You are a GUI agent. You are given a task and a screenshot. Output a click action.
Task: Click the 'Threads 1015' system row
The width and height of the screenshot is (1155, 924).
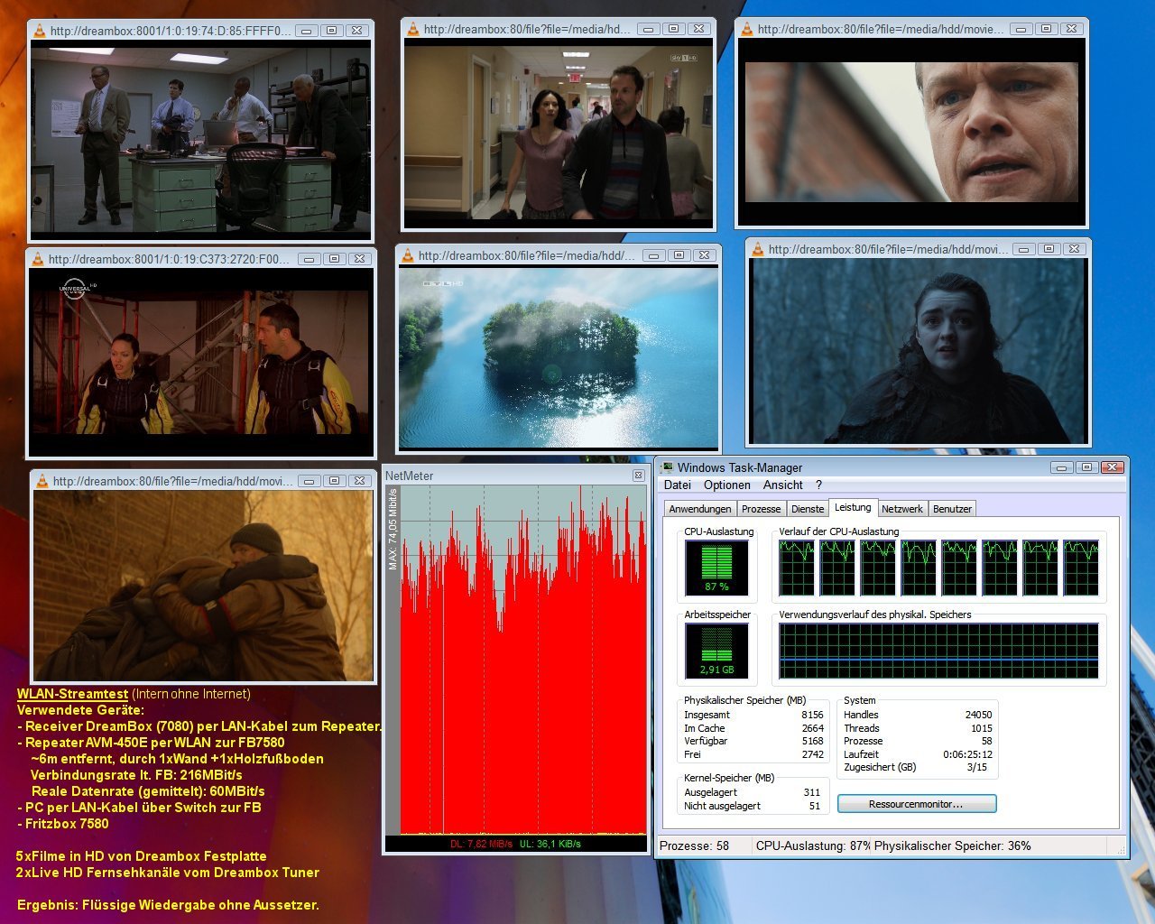[x=918, y=728]
